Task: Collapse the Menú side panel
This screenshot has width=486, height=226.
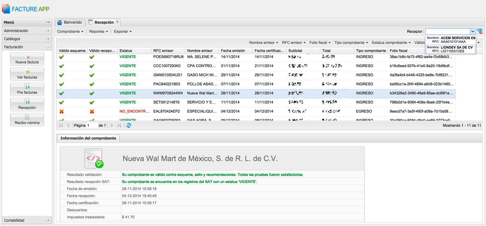Action: pyautogui.click(x=48, y=22)
